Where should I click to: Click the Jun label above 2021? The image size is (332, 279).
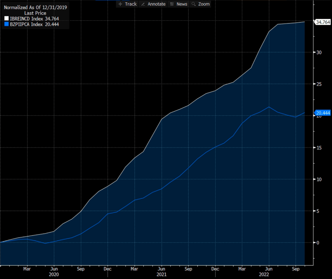coord(162,269)
